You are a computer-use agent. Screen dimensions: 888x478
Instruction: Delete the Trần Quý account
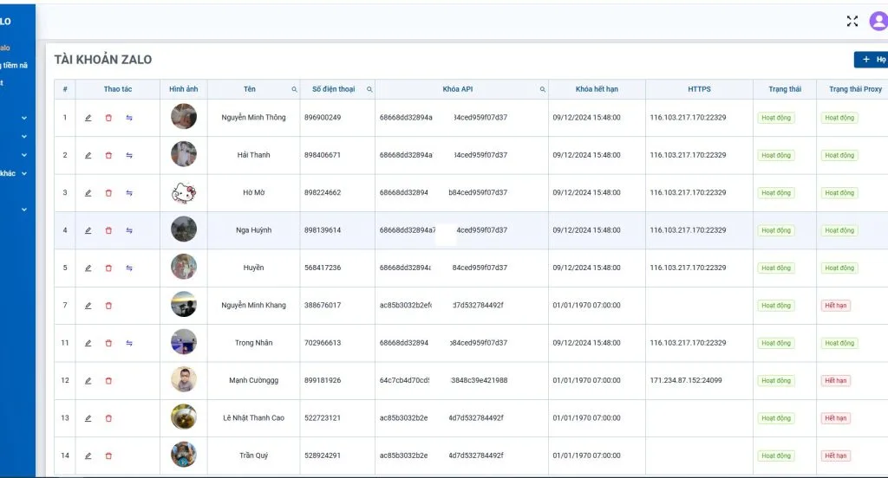tap(108, 456)
